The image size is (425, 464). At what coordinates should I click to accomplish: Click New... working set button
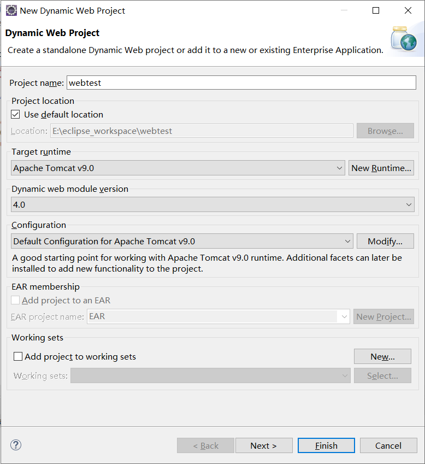pyautogui.click(x=382, y=356)
